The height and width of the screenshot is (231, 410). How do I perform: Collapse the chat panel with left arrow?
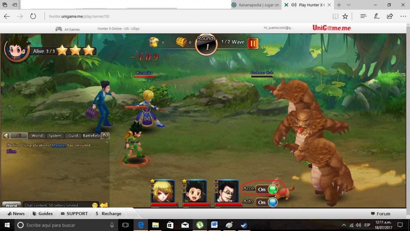point(6,135)
